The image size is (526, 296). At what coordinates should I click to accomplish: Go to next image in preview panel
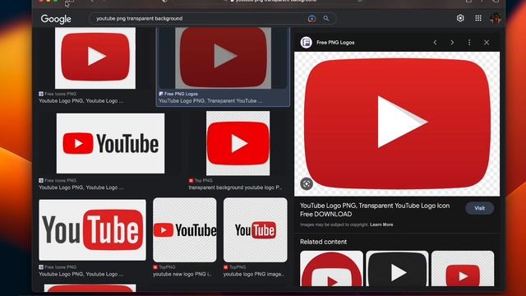coord(452,42)
